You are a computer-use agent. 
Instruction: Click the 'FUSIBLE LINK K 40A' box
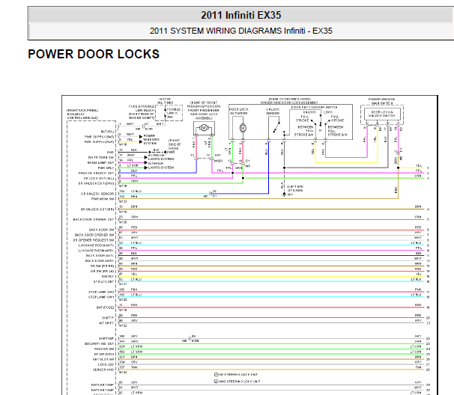(x=169, y=113)
